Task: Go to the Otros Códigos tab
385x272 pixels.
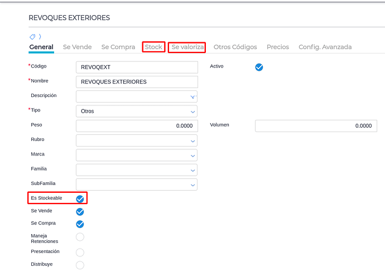Action: 235,47
